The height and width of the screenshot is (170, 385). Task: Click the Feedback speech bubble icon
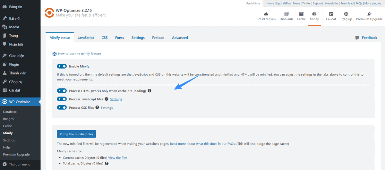click(x=357, y=38)
